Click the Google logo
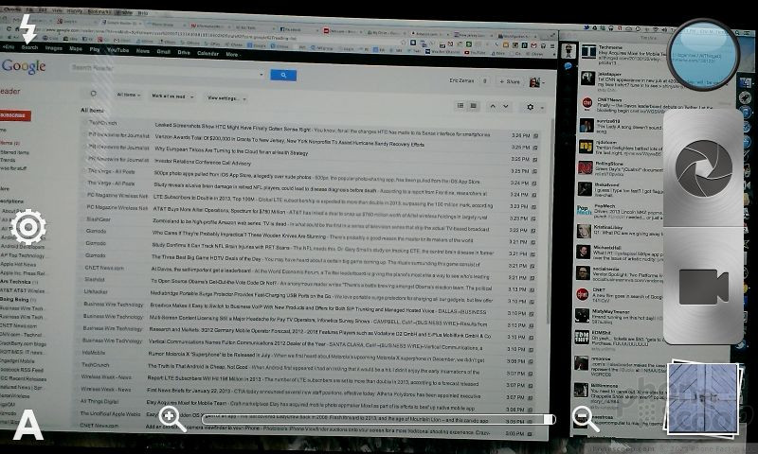758x454 pixels. (23, 66)
